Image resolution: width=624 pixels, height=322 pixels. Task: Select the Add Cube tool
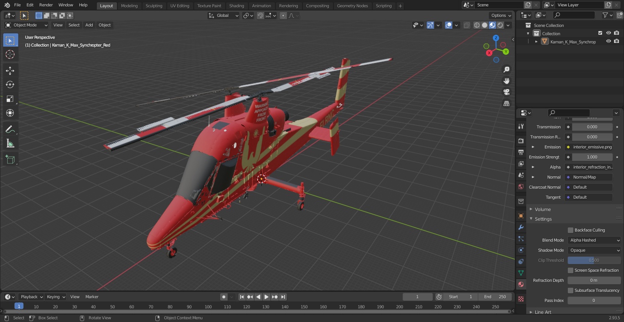(x=10, y=159)
